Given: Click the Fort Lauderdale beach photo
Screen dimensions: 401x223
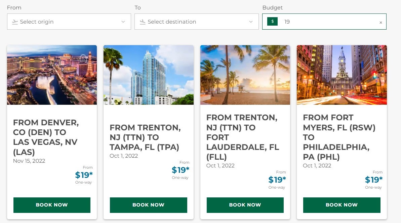Looking at the screenshot, I should pyautogui.click(x=245, y=74).
